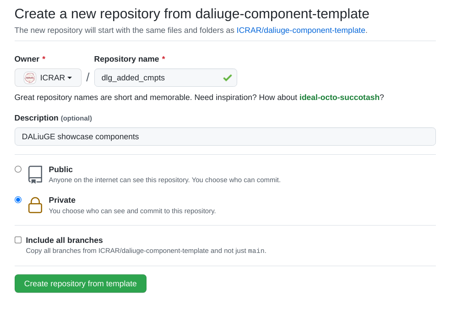Click the Public option label
Screen dimensions: 451x310
[61, 169]
